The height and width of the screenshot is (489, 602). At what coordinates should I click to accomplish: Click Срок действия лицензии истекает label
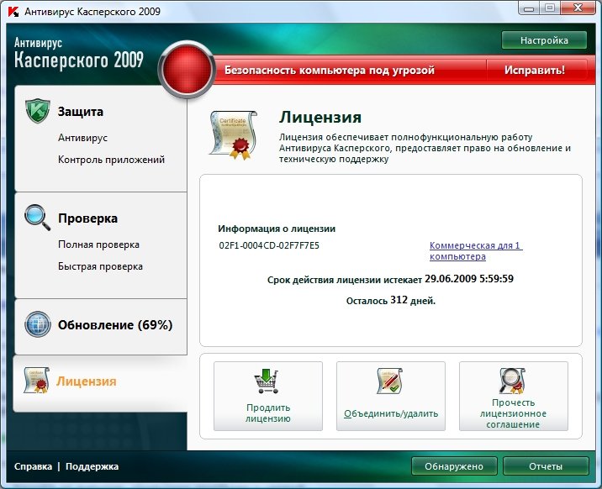(x=345, y=280)
